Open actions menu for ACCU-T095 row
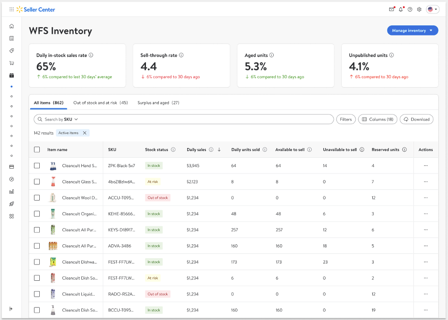This screenshot has width=448, height=320. [x=426, y=198]
